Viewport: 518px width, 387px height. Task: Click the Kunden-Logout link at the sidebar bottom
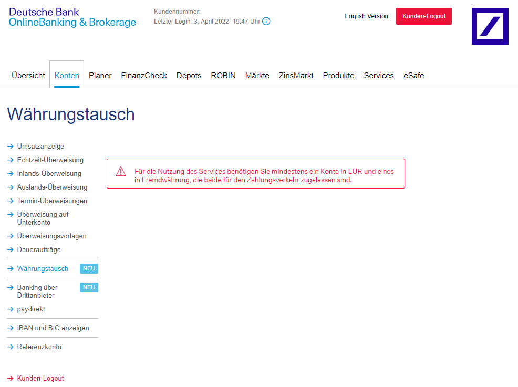(x=40, y=379)
